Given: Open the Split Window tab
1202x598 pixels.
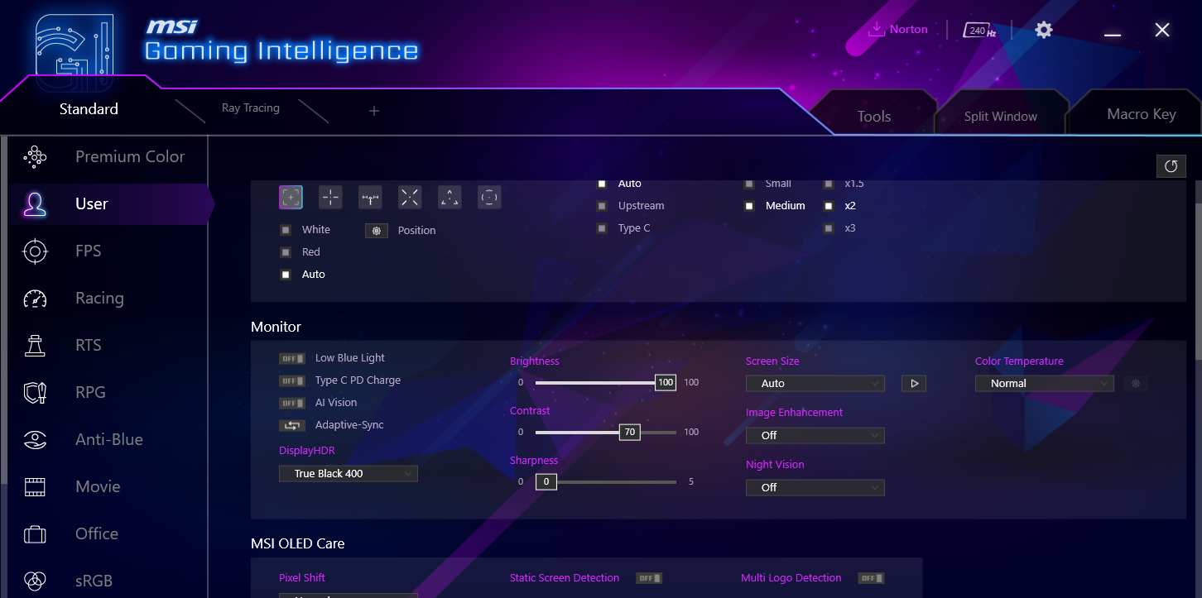Looking at the screenshot, I should 1001,117.
